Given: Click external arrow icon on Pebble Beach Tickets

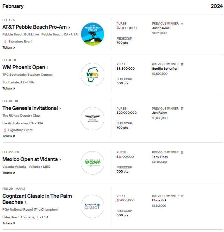Looking at the screenshot, I should 14,48.
